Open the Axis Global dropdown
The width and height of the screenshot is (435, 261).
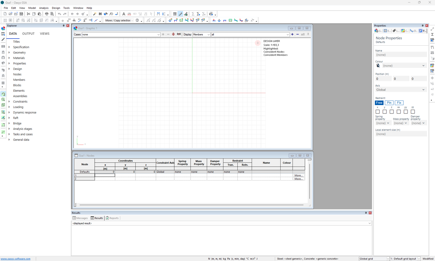pos(401,90)
